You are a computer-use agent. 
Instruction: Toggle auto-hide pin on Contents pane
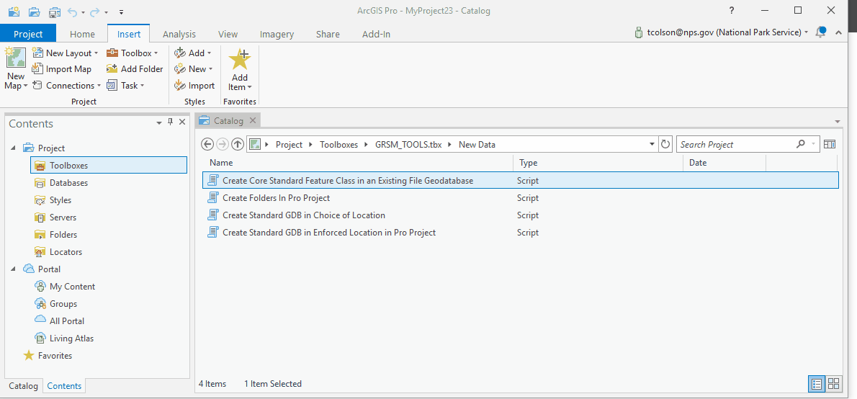171,122
